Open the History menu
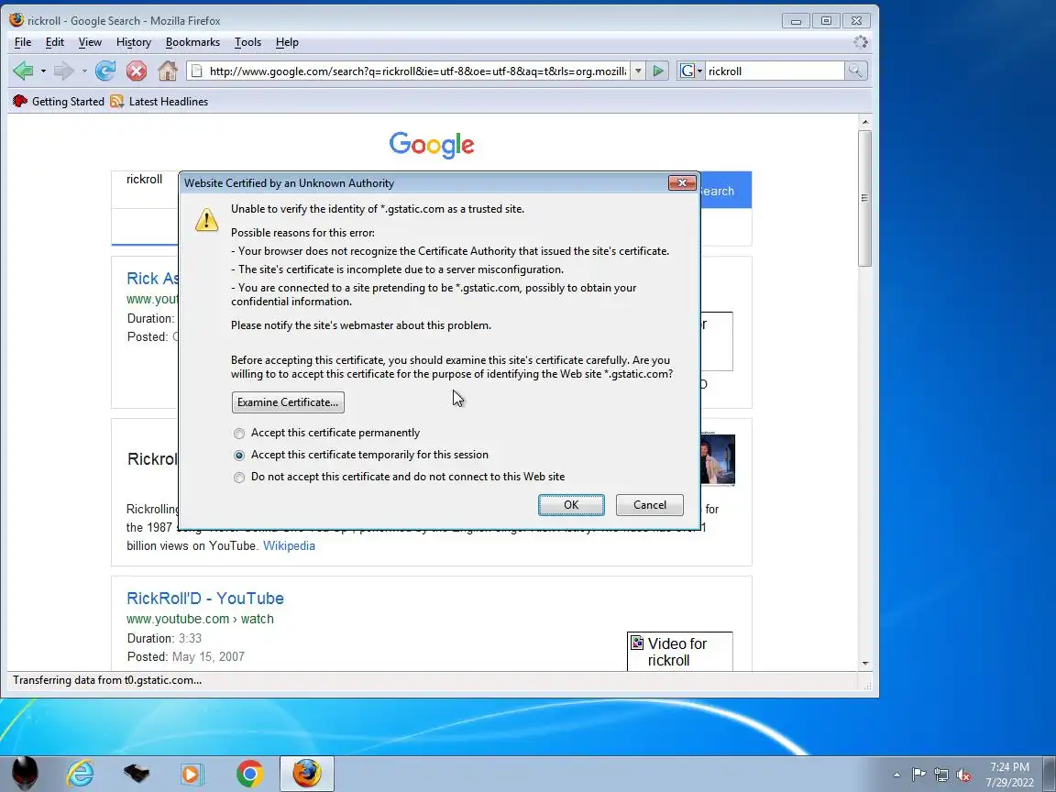The image size is (1056, 792). coord(133,42)
